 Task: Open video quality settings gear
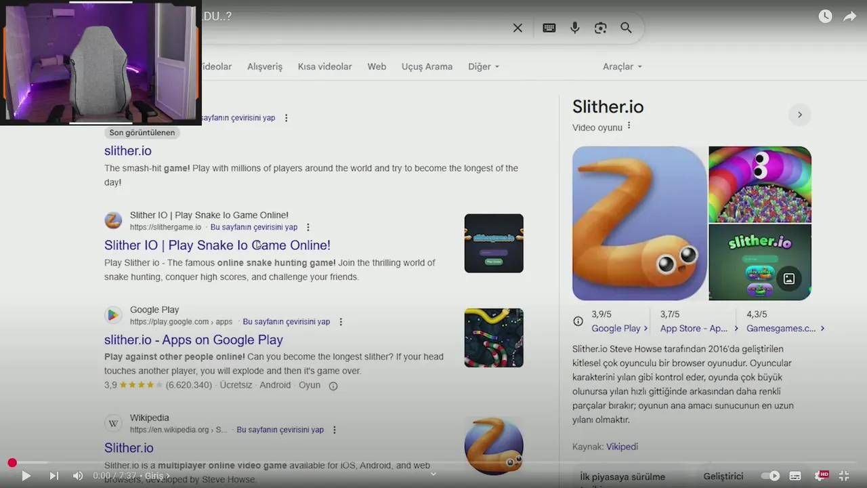[822, 476]
